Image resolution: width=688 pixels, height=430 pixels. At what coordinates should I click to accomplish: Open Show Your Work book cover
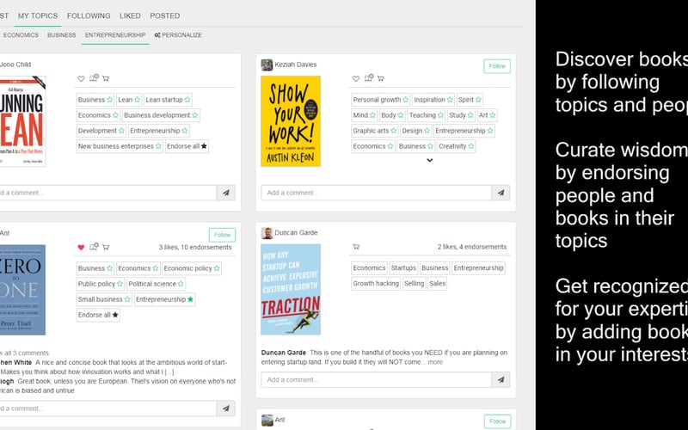pyautogui.click(x=291, y=121)
